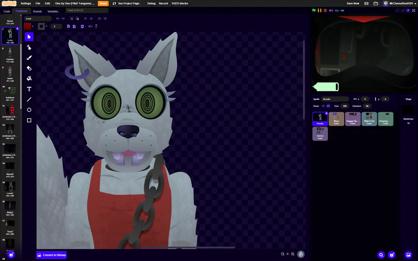This screenshot has width=418, height=261.
Task: Select the Reshape tool
Action: [x=29, y=47]
